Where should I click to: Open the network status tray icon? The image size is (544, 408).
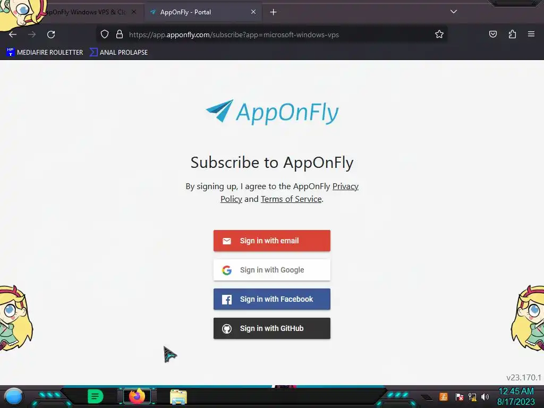472,396
